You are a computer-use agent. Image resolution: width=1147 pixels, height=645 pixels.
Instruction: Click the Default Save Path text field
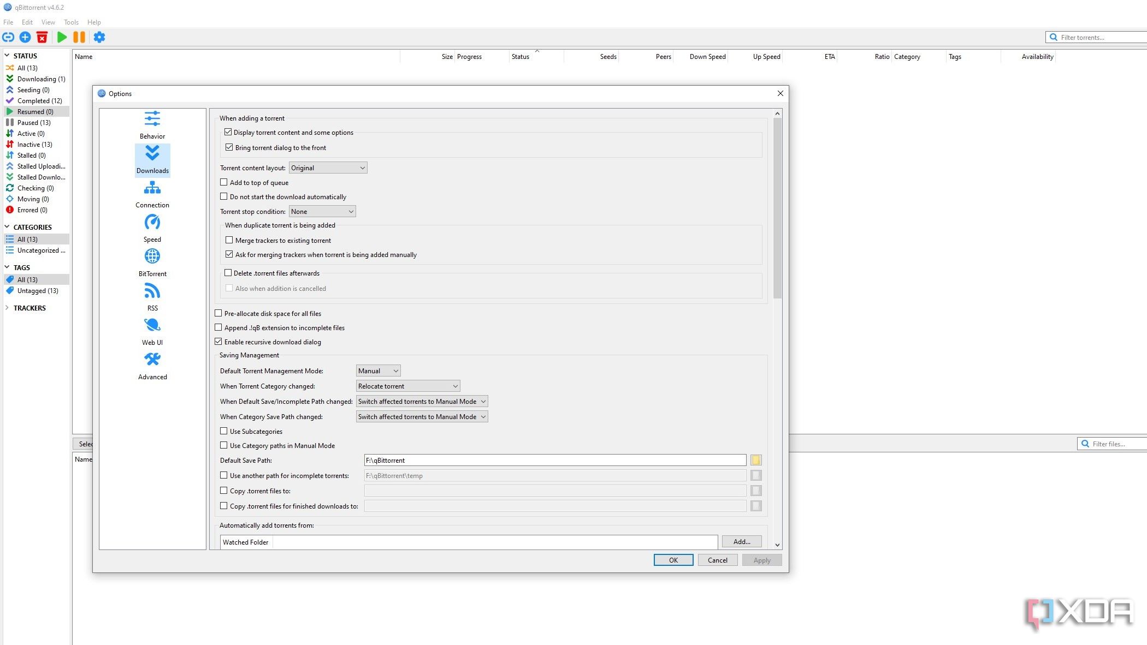[555, 460]
